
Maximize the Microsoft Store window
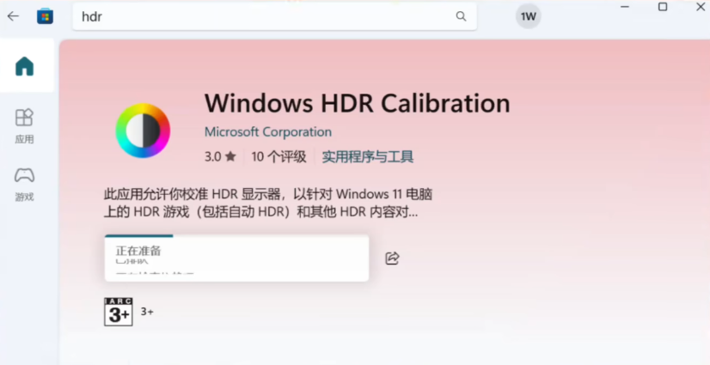pyautogui.click(x=662, y=7)
